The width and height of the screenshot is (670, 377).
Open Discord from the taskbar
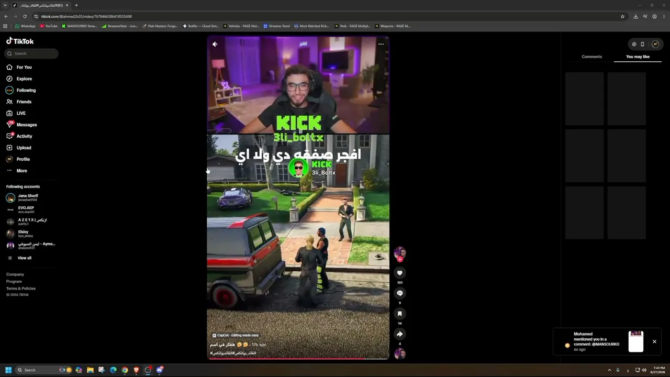click(x=160, y=370)
